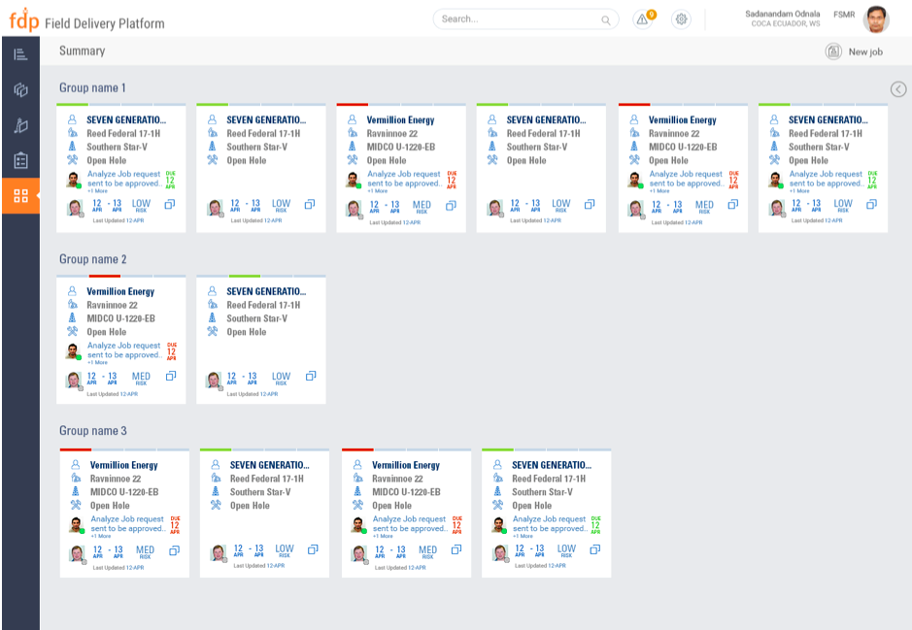Open the alerts warning triangle icon
Image resolution: width=912 pixels, height=630 pixels.
[642, 19]
